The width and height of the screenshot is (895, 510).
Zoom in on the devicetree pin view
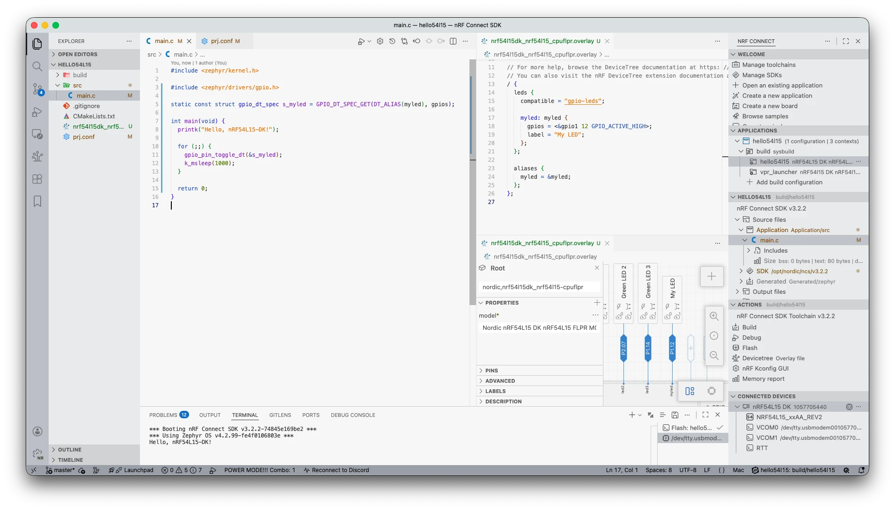[714, 316]
